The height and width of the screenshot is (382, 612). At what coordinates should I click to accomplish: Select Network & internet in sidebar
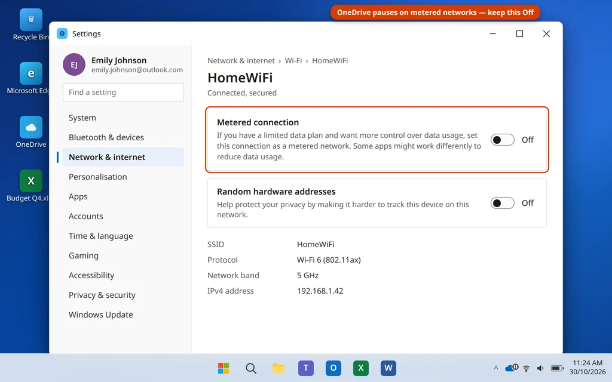click(123, 157)
